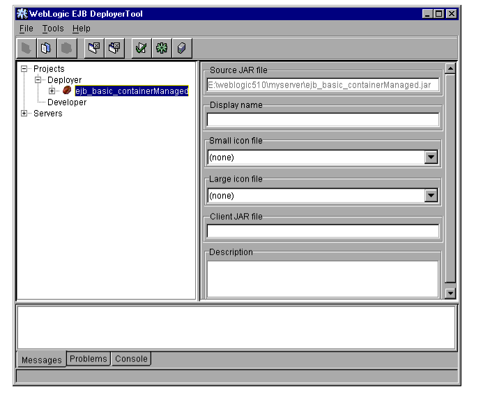
Task: Collapse the Deployer tree node
Action: coord(38,80)
